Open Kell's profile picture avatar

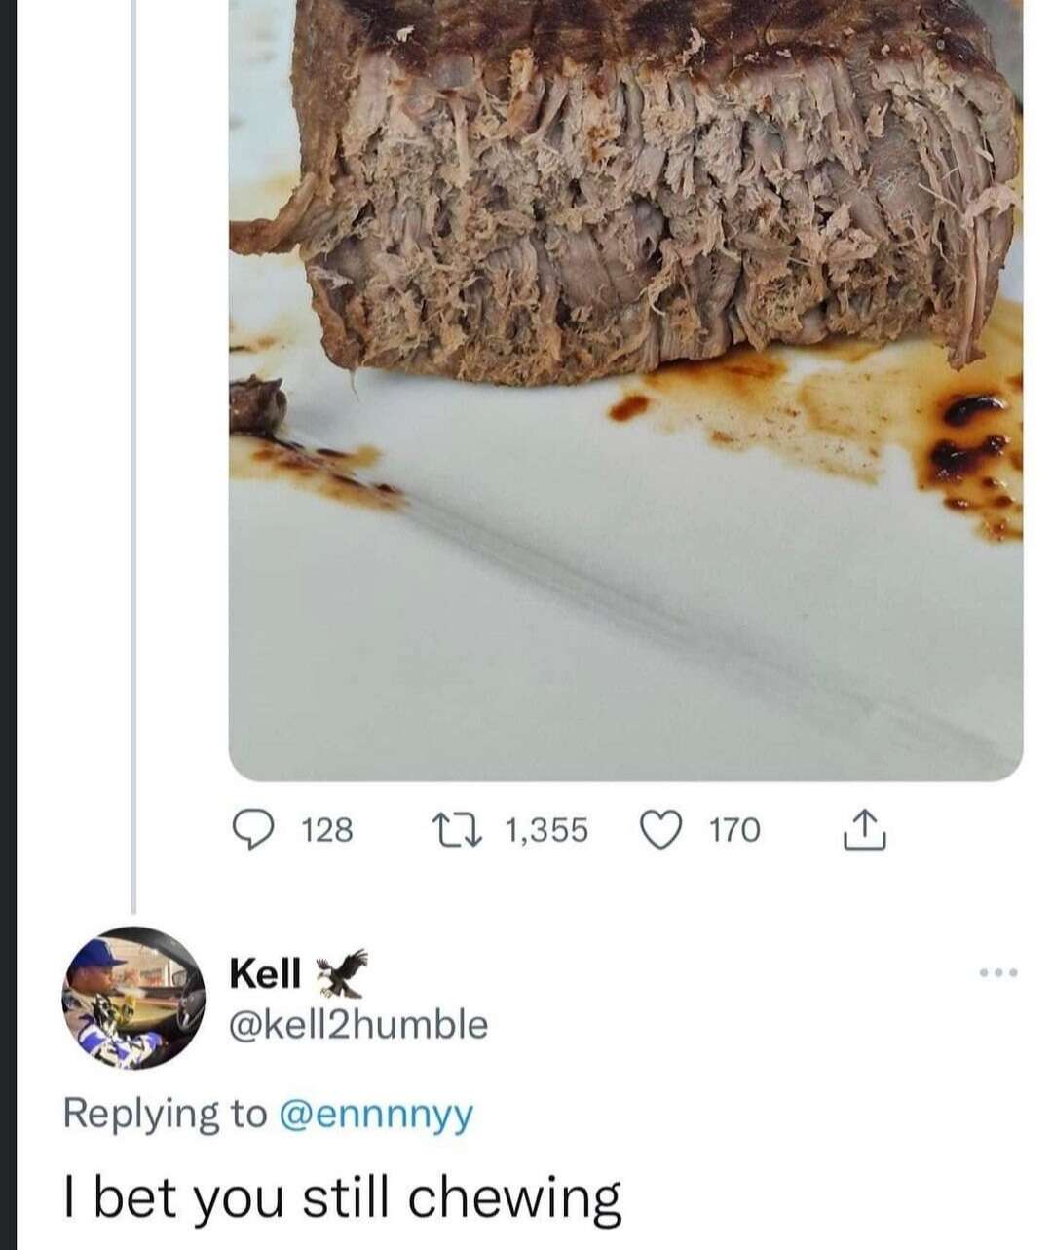(x=130, y=995)
